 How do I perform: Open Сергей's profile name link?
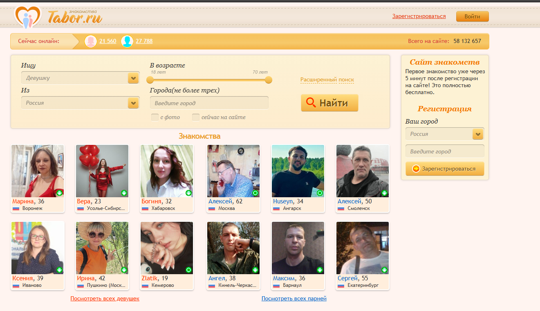coord(347,278)
